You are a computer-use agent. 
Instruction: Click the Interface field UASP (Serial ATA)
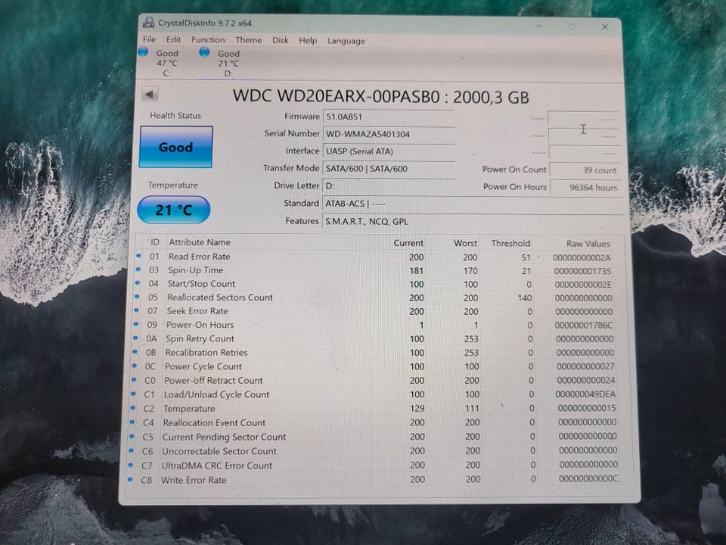(389, 151)
